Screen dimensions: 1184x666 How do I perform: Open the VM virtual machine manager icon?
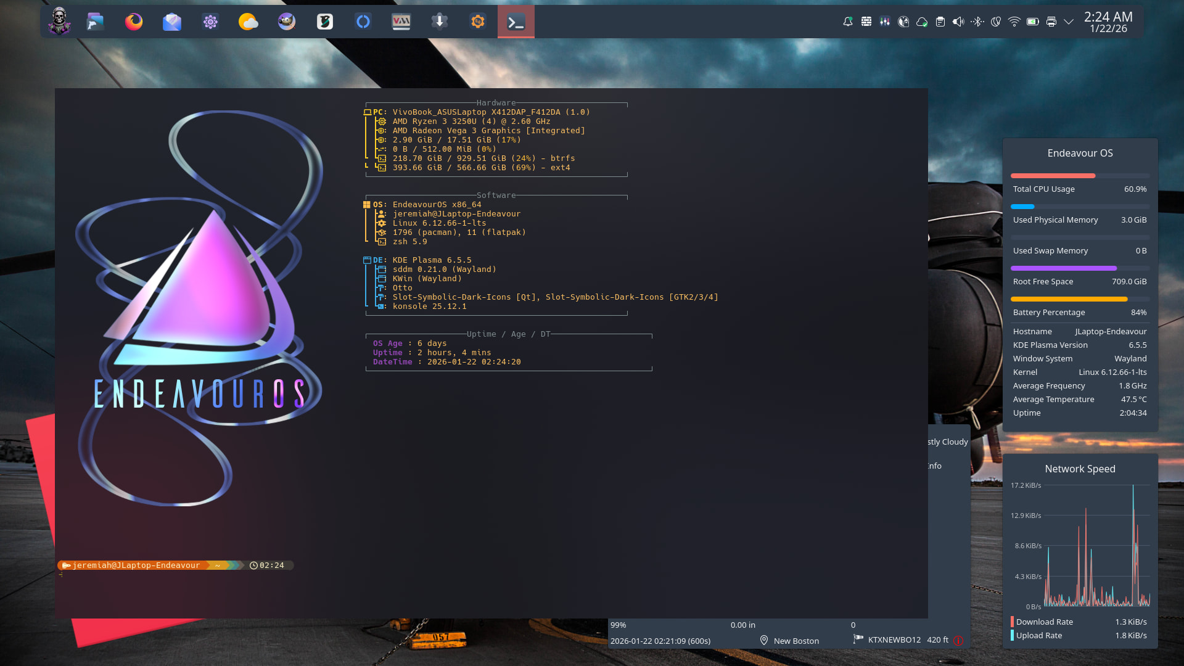[401, 22]
